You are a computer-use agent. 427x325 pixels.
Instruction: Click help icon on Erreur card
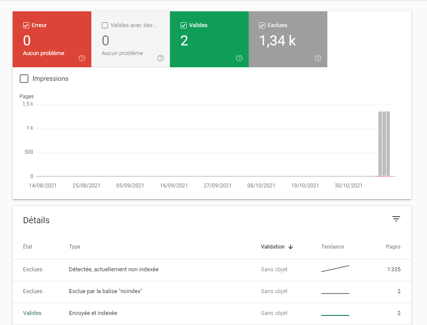coord(82,58)
